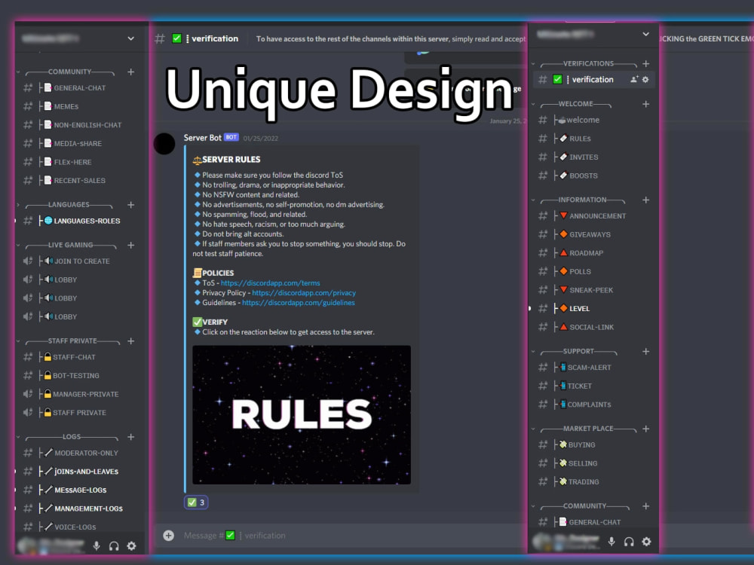Add channel to STAFF PRIVATE category

130,341
